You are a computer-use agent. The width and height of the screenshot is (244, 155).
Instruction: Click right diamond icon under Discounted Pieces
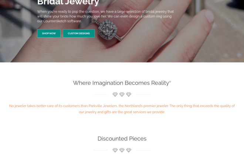tap(129, 150)
